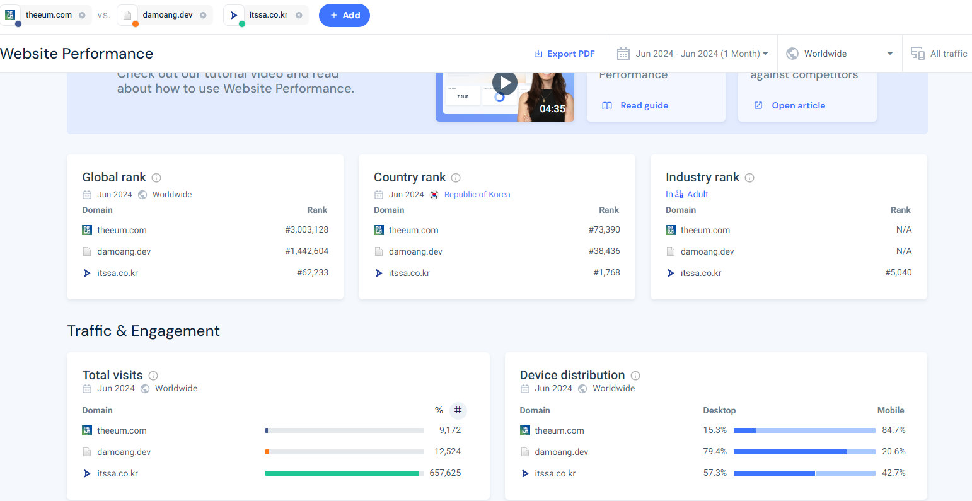Open the Adult industry category link
Image resolution: width=972 pixels, height=501 pixels.
(697, 194)
